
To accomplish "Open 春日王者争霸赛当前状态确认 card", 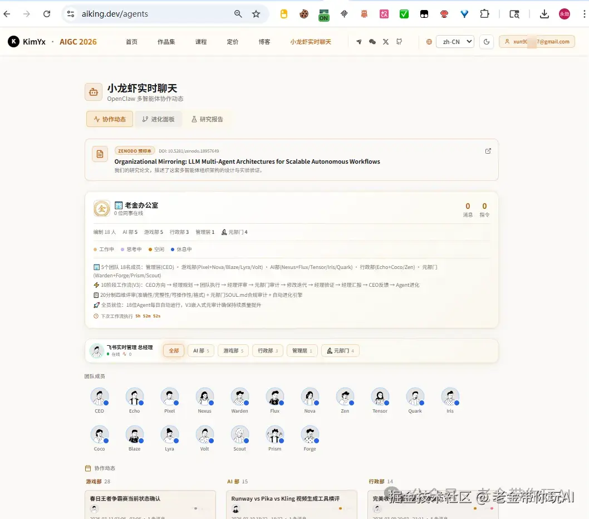I will click(150, 505).
